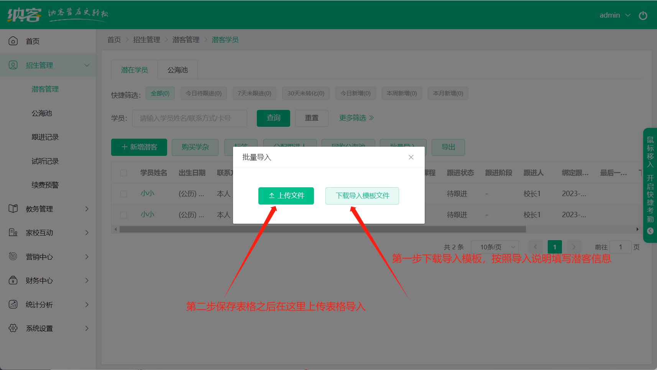The image size is (657, 370).
Task: Toggle the select-all checkbox in table header
Action: click(x=123, y=173)
